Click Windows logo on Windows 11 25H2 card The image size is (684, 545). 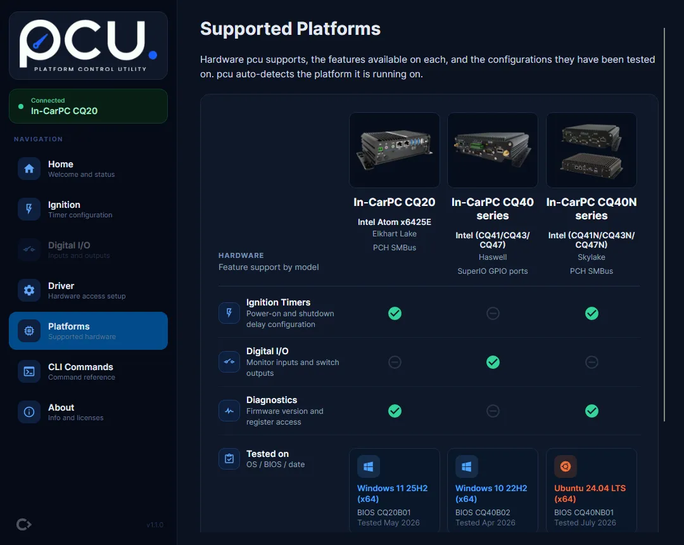click(x=368, y=466)
